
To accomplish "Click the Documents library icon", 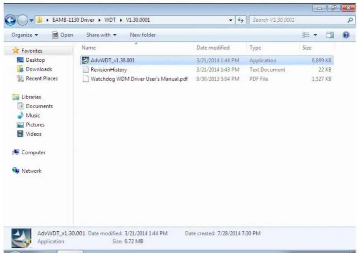I will coord(20,106).
